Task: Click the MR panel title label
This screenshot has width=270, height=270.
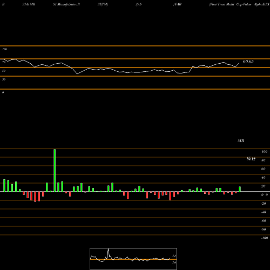Action: coord(241,140)
